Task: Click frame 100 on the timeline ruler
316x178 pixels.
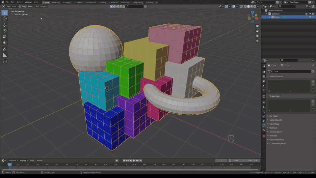Action: [x=105, y=164]
